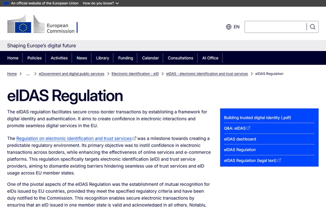This screenshot has height=207, width=326.
Task: Expand the collapsed breadcrumb ellipsis
Action: point(28,74)
